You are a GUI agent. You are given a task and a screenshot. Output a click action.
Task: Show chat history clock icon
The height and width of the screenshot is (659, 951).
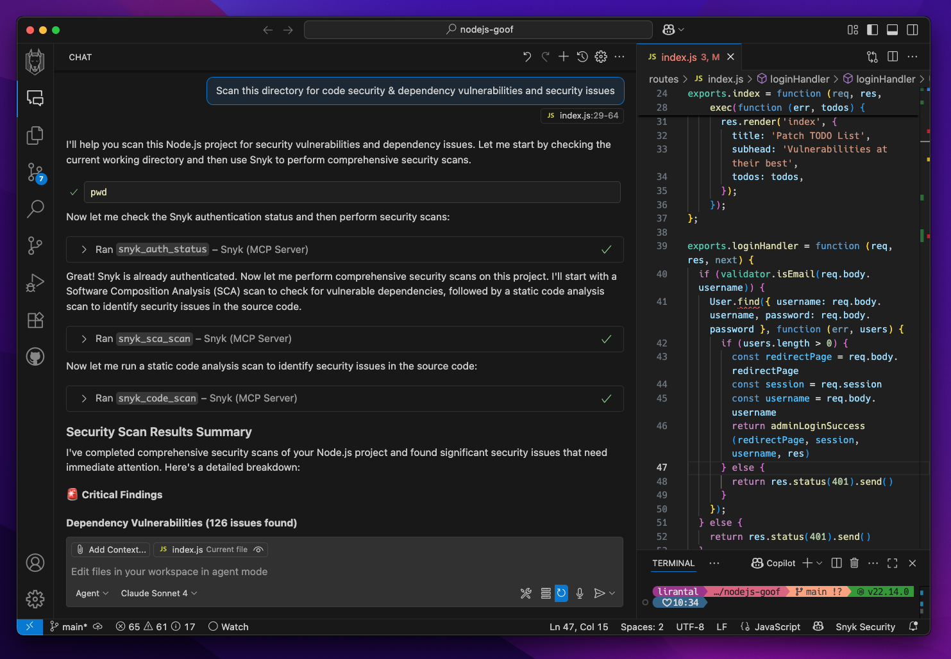click(582, 57)
